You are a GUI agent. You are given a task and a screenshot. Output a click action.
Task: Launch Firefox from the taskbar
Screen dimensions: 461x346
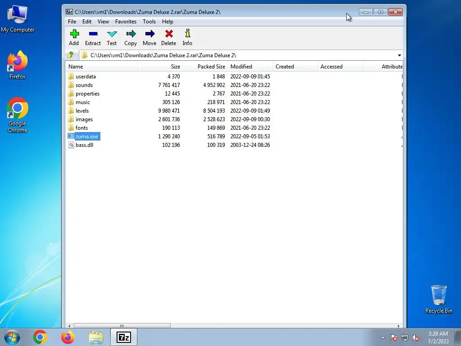[x=68, y=337]
